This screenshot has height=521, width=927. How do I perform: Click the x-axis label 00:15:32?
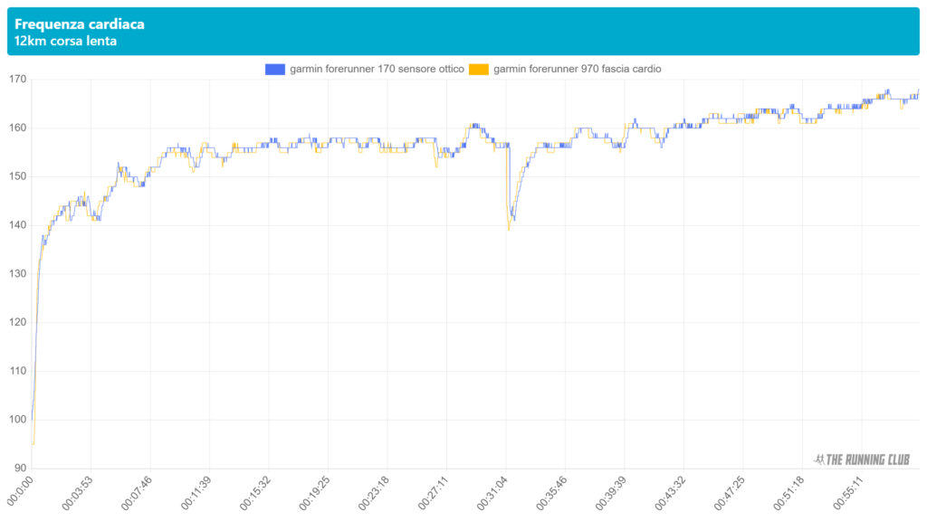pyautogui.click(x=255, y=493)
